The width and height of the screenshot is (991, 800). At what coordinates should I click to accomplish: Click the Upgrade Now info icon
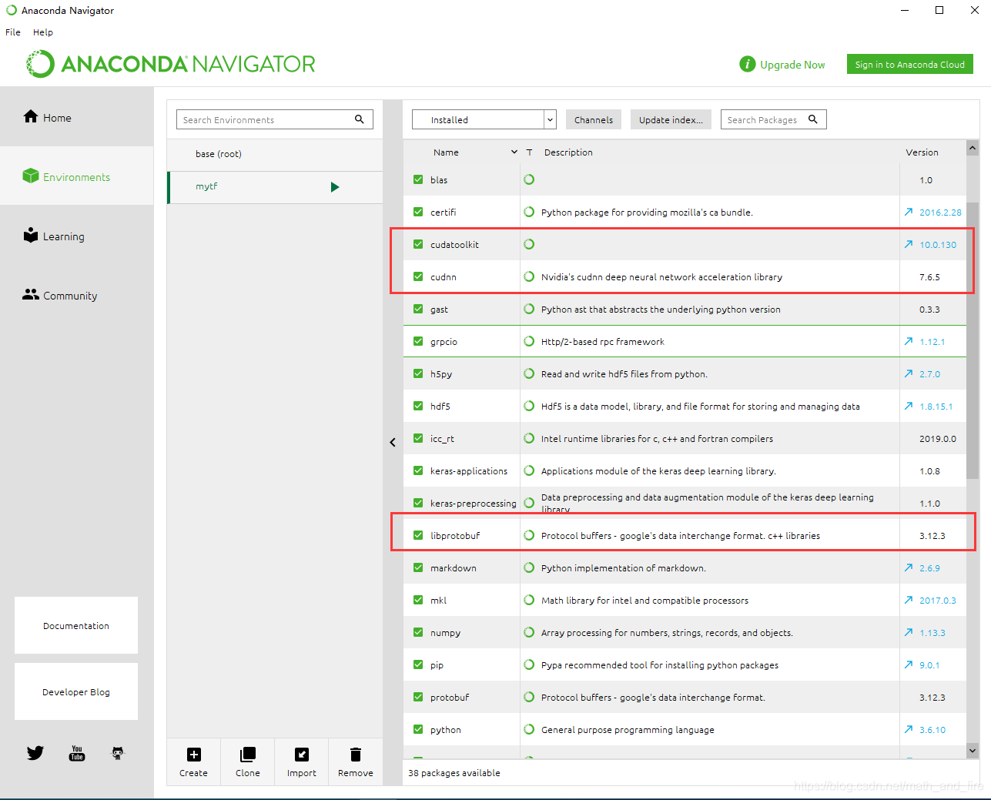coord(747,64)
